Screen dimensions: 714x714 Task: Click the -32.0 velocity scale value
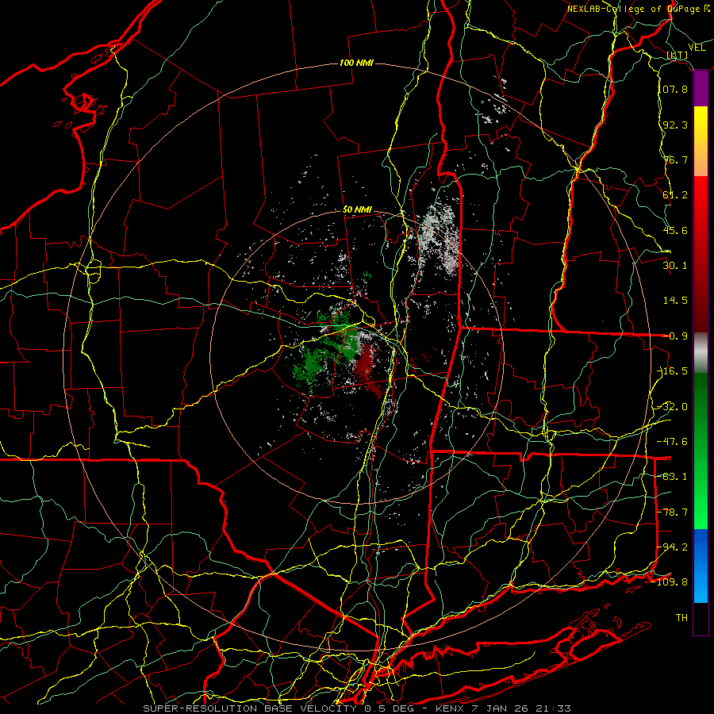coord(674,407)
